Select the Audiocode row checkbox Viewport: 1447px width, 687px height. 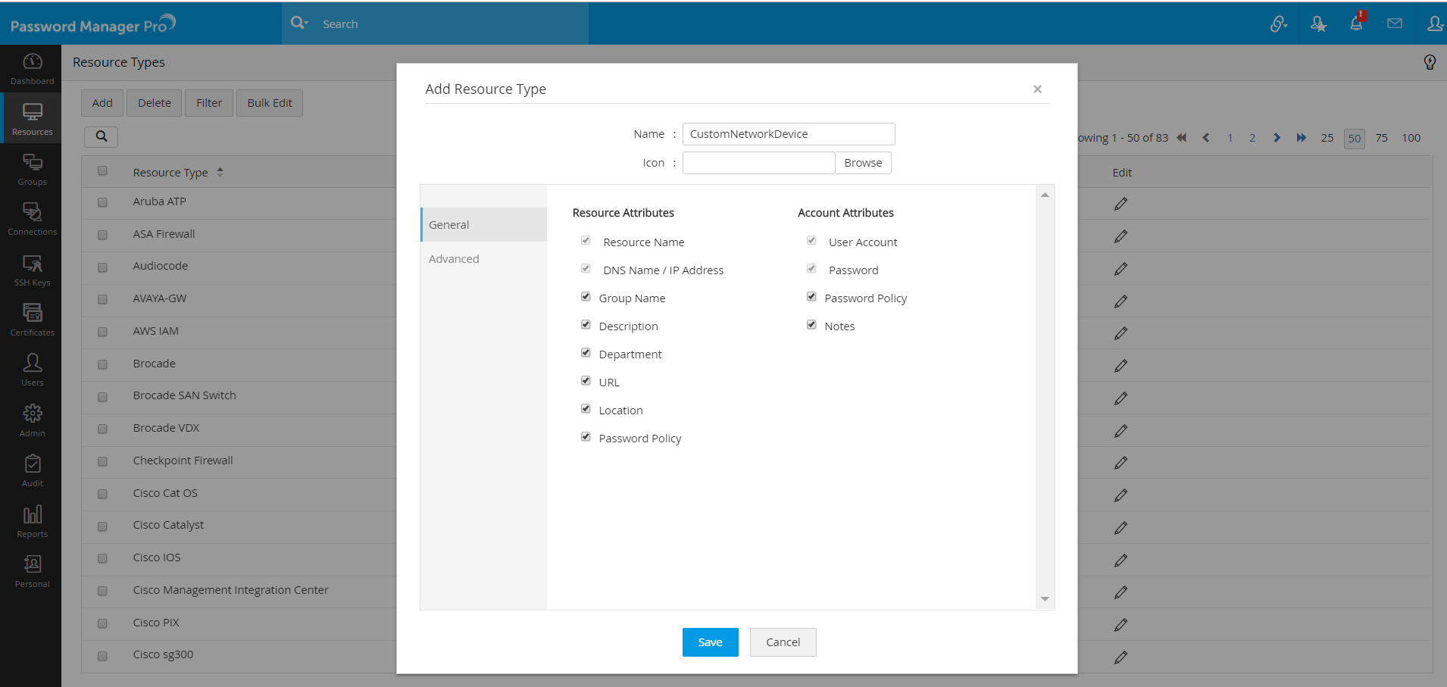[102, 267]
